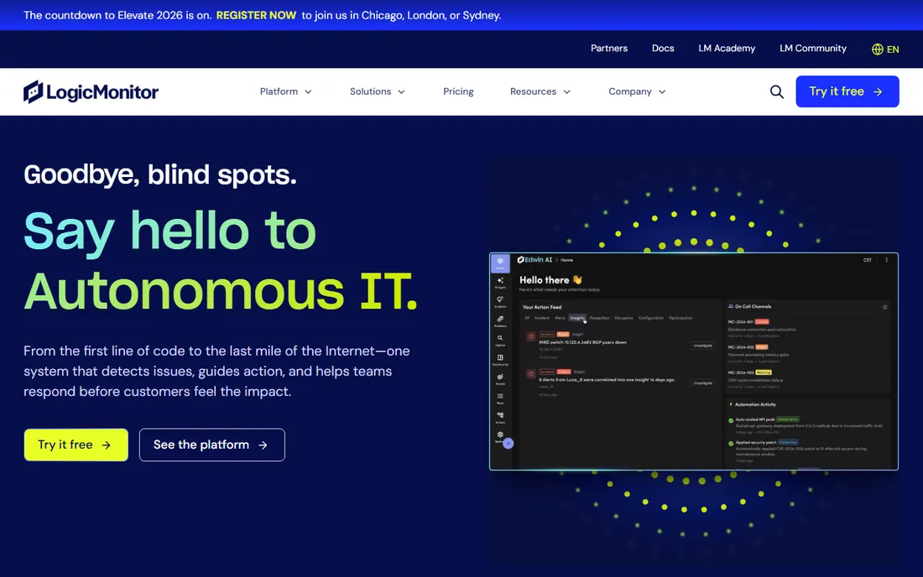Screen dimensions: 923x577
Task: Click the On Call Channels people icon
Action: tap(731, 306)
